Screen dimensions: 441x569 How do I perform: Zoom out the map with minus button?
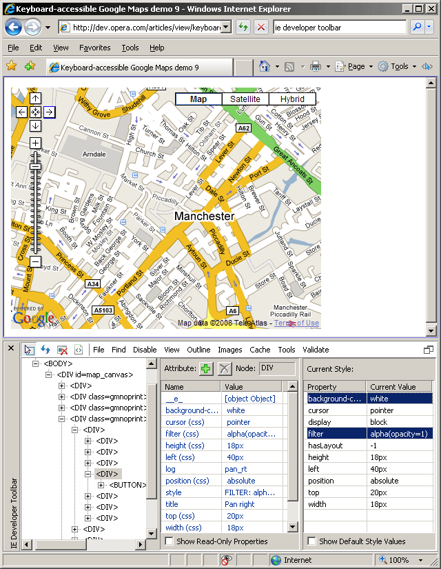click(35, 261)
